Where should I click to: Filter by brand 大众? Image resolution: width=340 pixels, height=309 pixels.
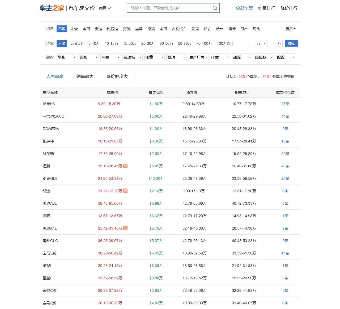pyautogui.click(x=74, y=29)
